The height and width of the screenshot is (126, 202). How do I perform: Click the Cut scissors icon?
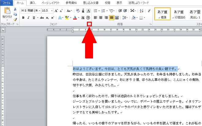(x=15, y=9)
